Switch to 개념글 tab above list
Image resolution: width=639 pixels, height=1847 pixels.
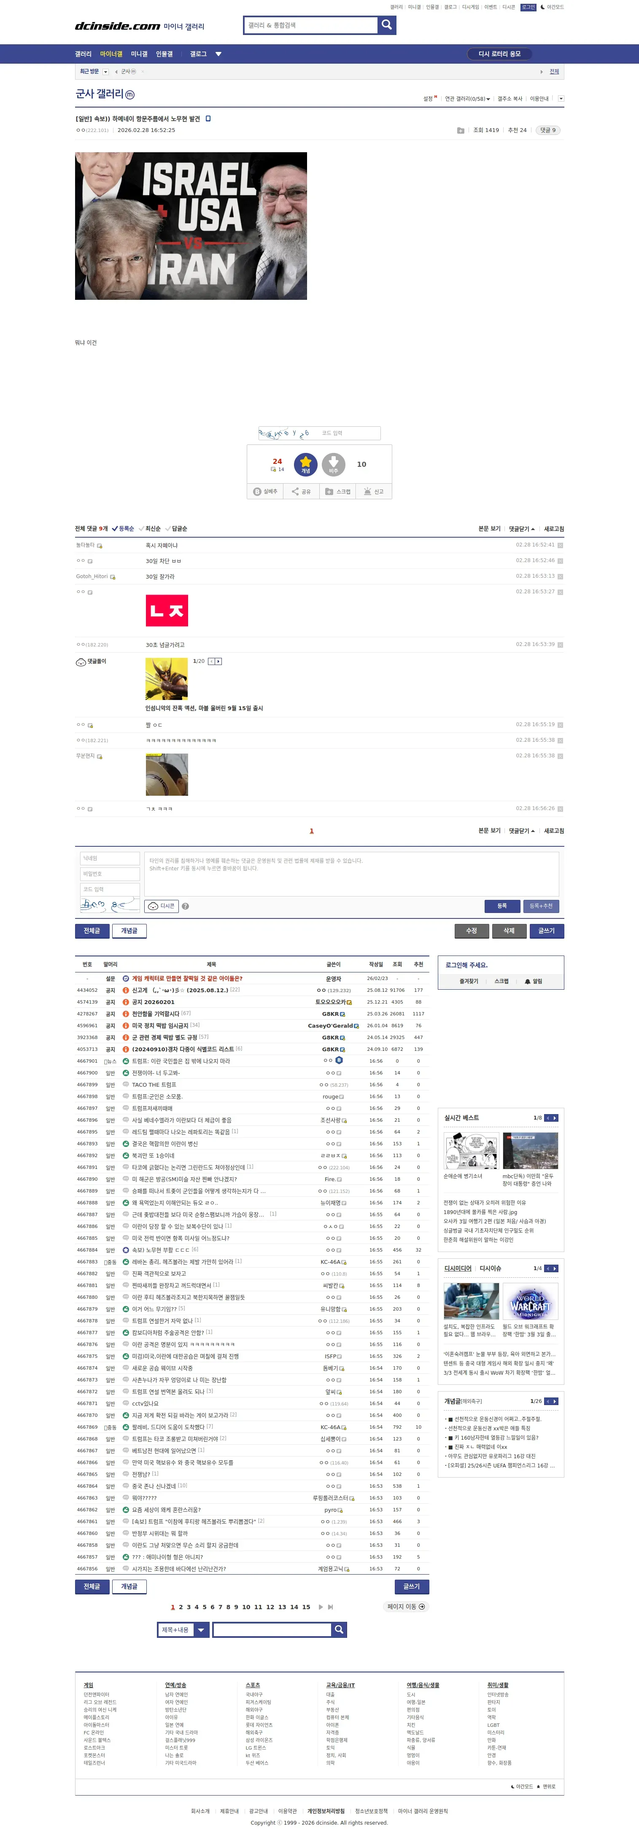tap(129, 931)
